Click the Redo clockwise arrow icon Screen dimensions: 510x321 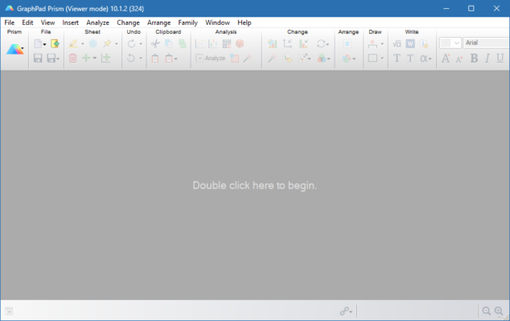(131, 43)
